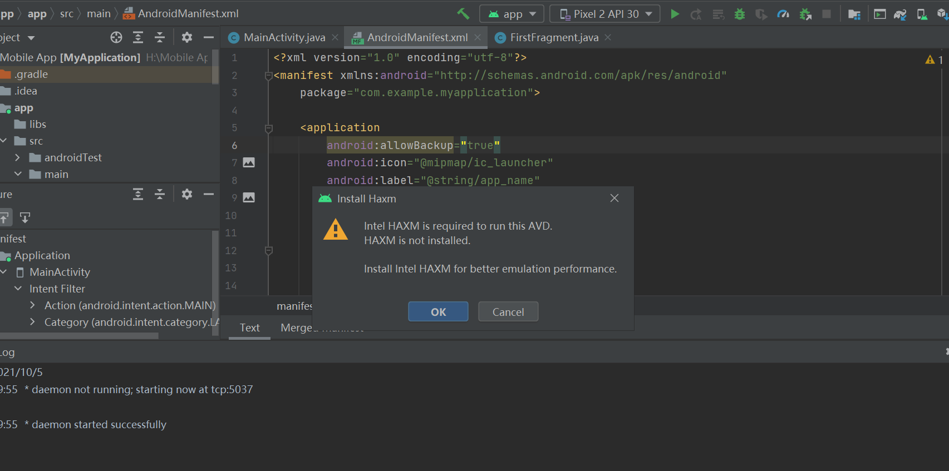Click Expand All icon in Project panel
Viewport: 949px width, 471px height.
pyautogui.click(x=138, y=37)
